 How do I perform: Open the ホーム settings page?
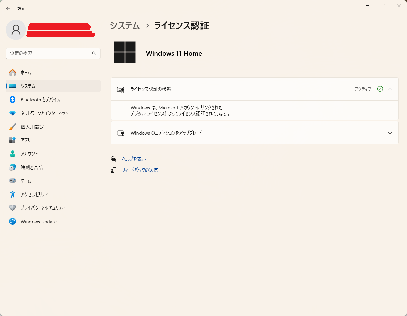[53, 72]
